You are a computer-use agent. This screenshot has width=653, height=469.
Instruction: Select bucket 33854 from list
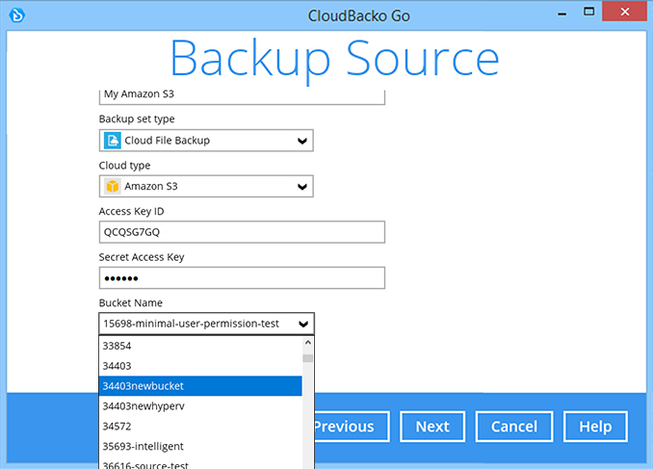pyautogui.click(x=200, y=346)
